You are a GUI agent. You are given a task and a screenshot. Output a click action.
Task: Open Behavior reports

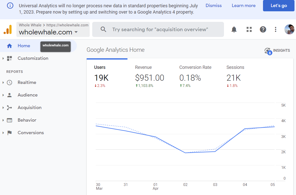click(x=27, y=120)
